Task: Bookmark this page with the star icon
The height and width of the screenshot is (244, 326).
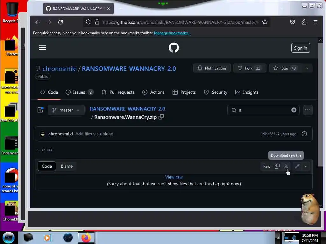Action: 265,22
